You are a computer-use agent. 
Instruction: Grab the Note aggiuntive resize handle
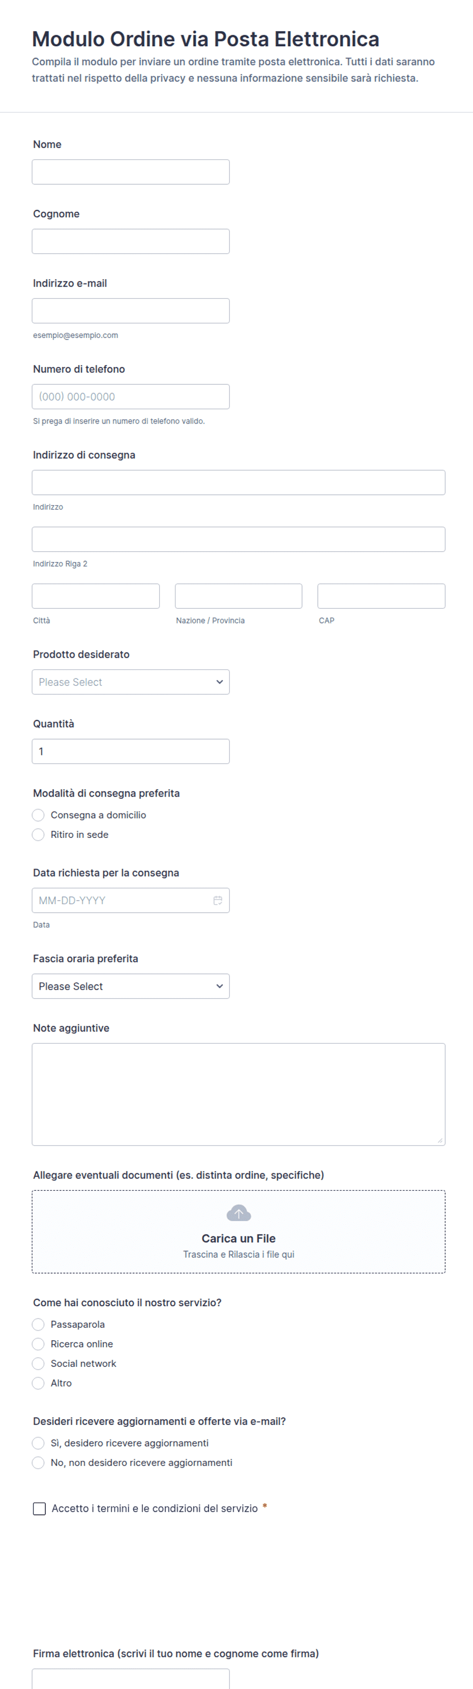[x=440, y=1141]
